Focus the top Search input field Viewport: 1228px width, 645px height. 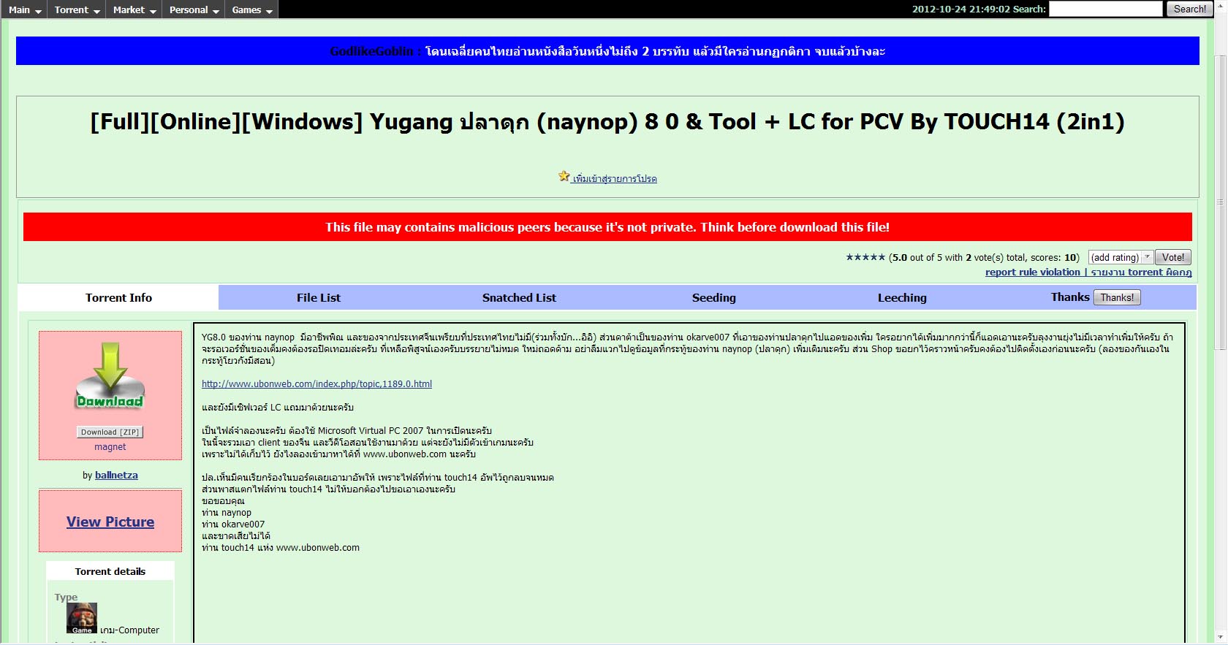pos(1105,9)
